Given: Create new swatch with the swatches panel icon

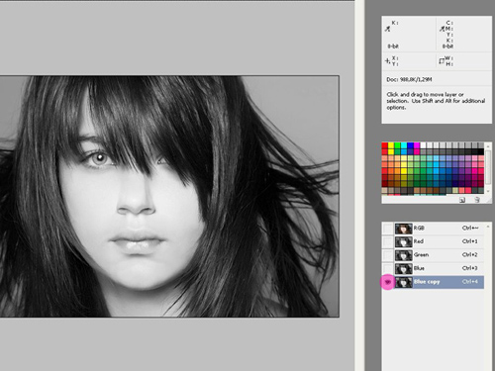Looking at the screenshot, I should coord(462,200).
